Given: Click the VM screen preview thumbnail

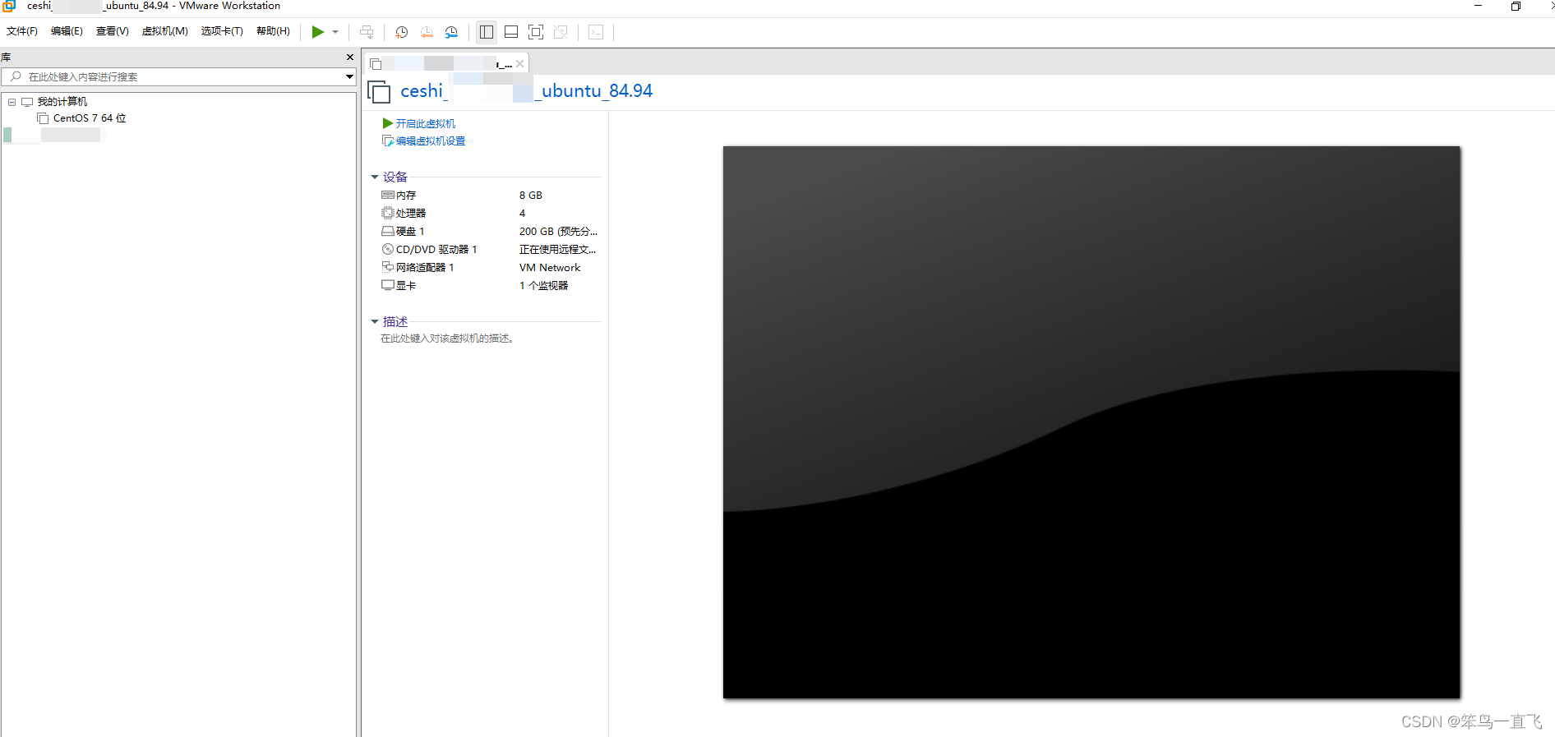Looking at the screenshot, I should pos(1091,422).
